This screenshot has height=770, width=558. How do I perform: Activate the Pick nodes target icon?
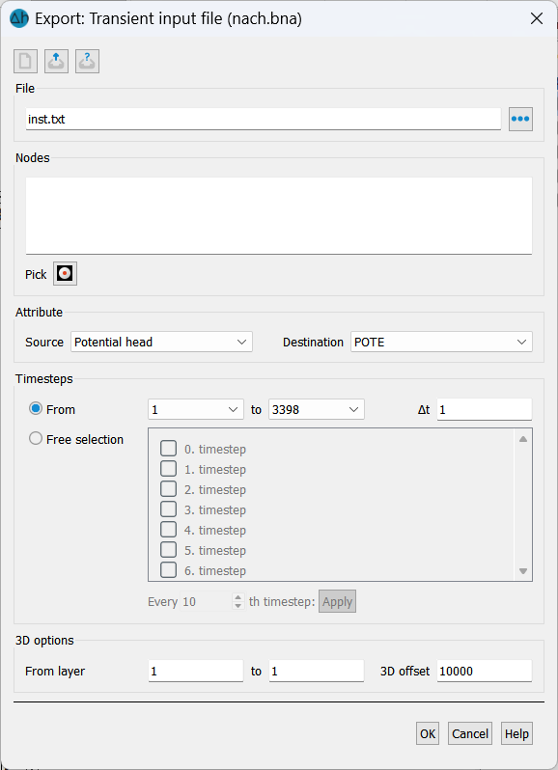click(x=65, y=273)
